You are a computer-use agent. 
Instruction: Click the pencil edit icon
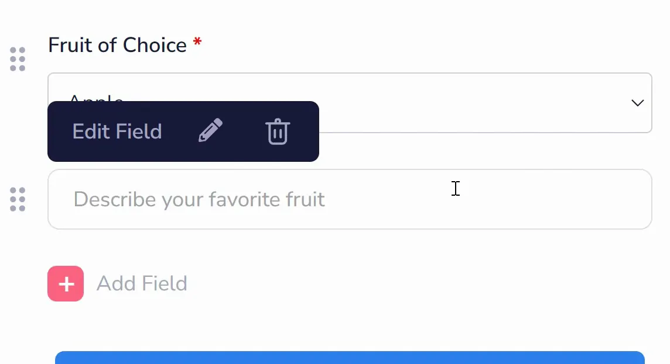pyautogui.click(x=211, y=130)
